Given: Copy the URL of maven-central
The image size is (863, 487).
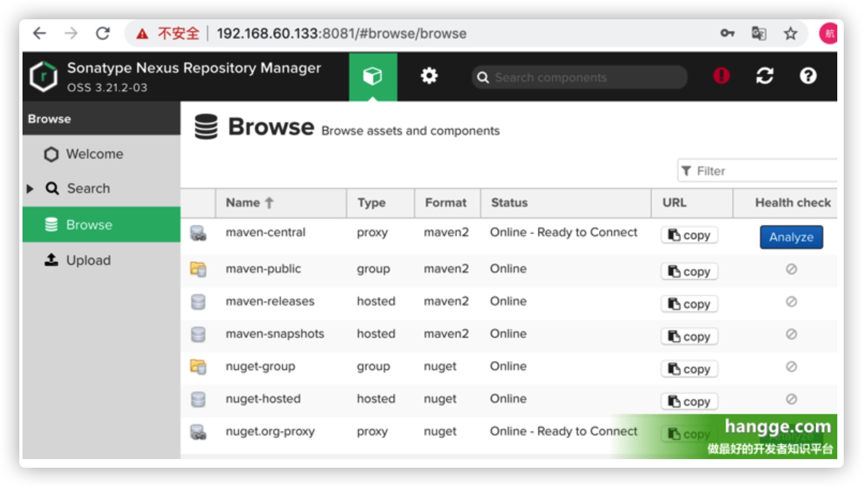Looking at the screenshot, I should coord(689,235).
